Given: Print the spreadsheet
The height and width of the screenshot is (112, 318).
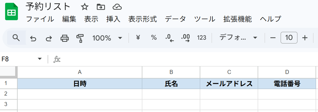Looking at the screenshot, I should (x=64, y=38).
